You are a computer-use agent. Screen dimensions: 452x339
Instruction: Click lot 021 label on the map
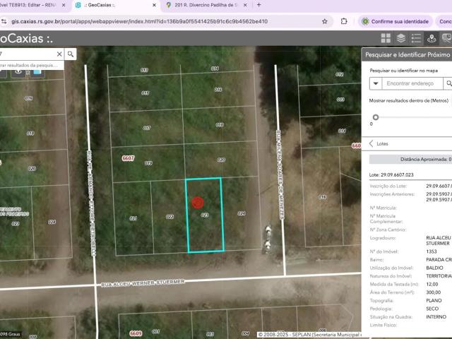pos(133,218)
